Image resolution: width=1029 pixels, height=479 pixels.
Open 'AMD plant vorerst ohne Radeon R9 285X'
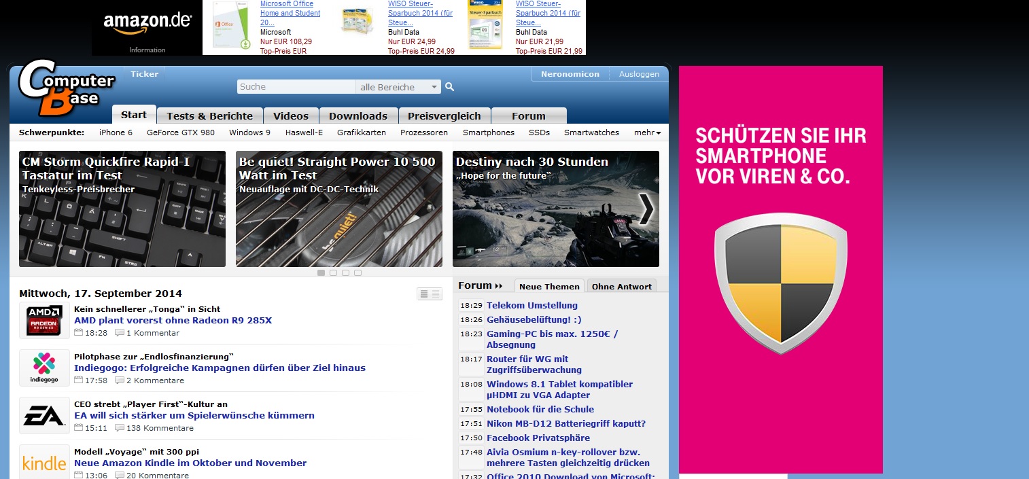coord(173,321)
